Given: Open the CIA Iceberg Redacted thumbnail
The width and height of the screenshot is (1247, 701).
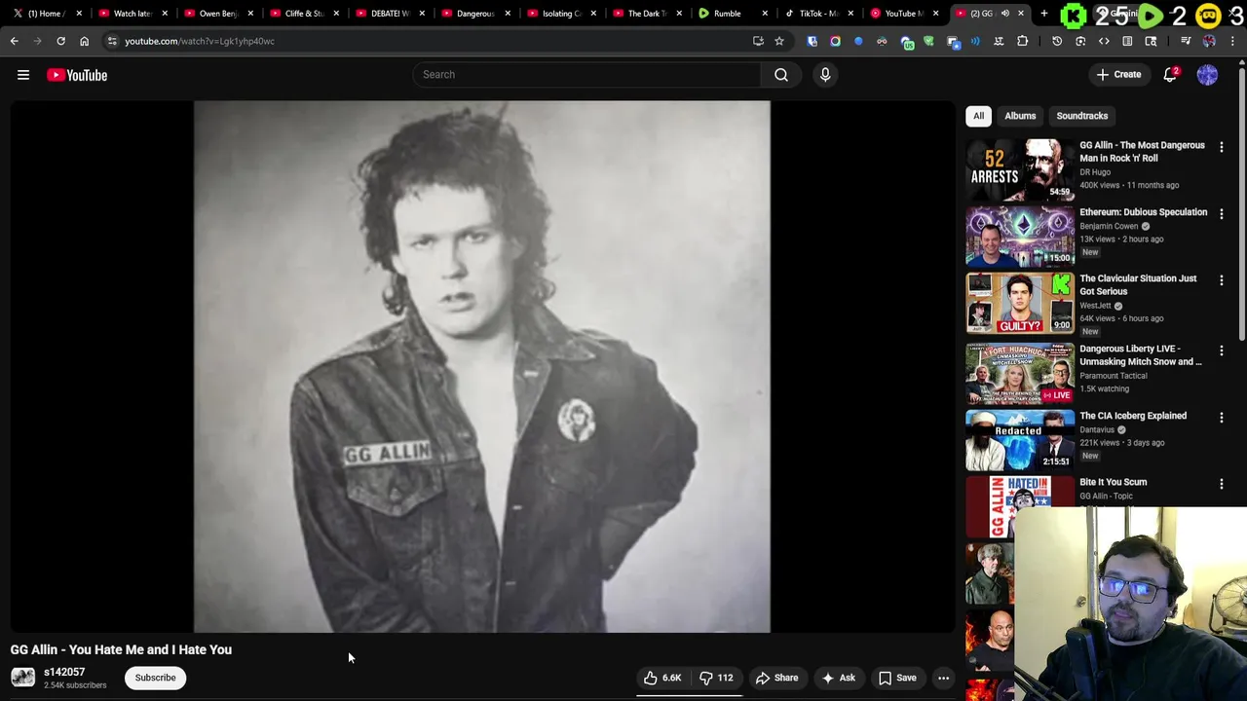Looking at the screenshot, I should pos(1020,440).
